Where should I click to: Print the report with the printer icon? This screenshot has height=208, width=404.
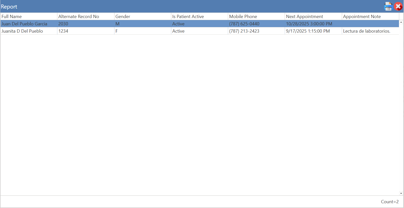[388, 7]
